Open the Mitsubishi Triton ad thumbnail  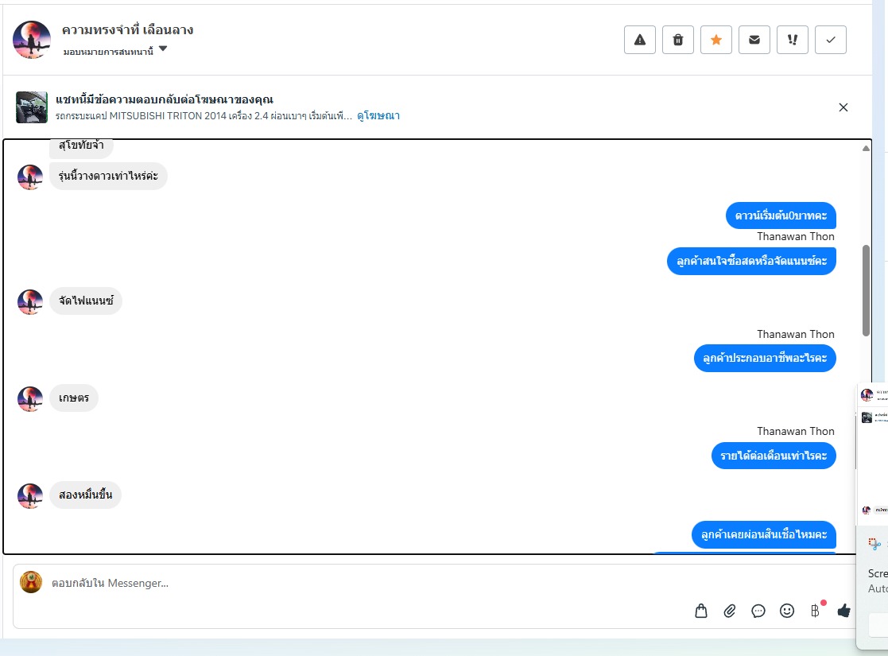click(32, 107)
